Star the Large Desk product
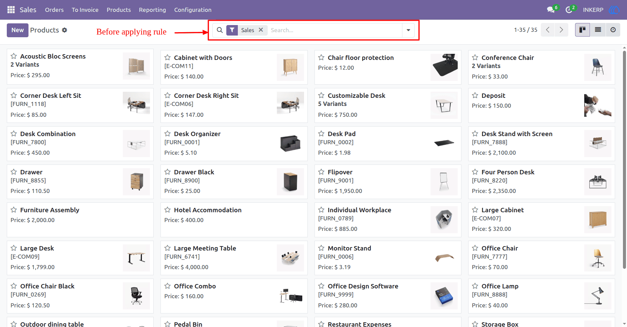The width and height of the screenshot is (627, 327). point(14,248)
